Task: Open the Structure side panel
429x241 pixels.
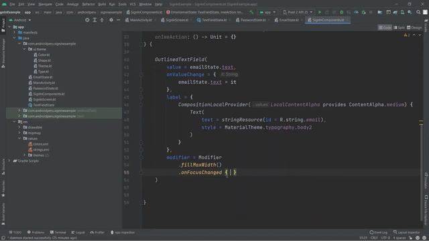Action: [3, 167]
